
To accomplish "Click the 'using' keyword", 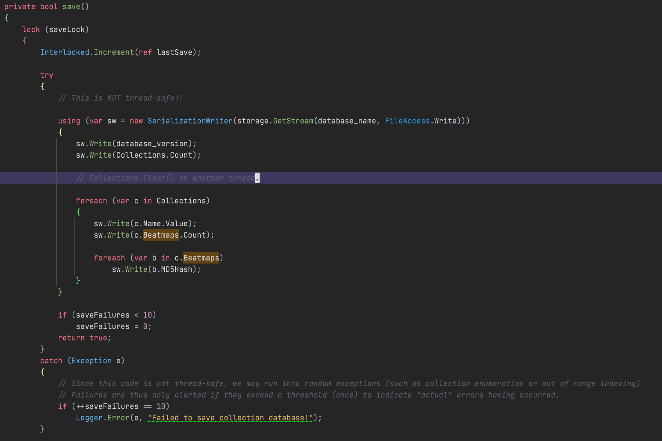I will click(x=69, y=121).
